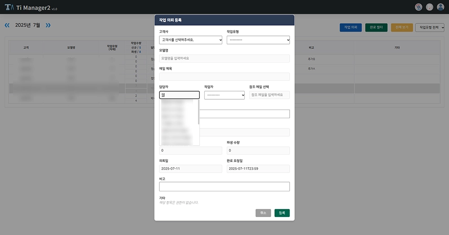449x235 pixels.
Task: Submit with the 등록 button
Action: tap(282, 213)
